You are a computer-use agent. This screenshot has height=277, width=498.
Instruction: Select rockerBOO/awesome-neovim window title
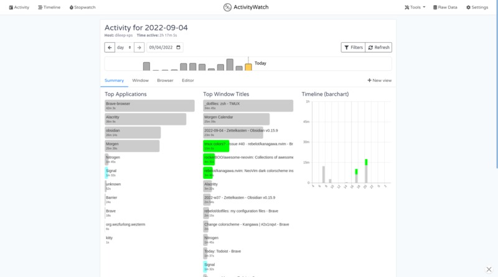(248, 160)
